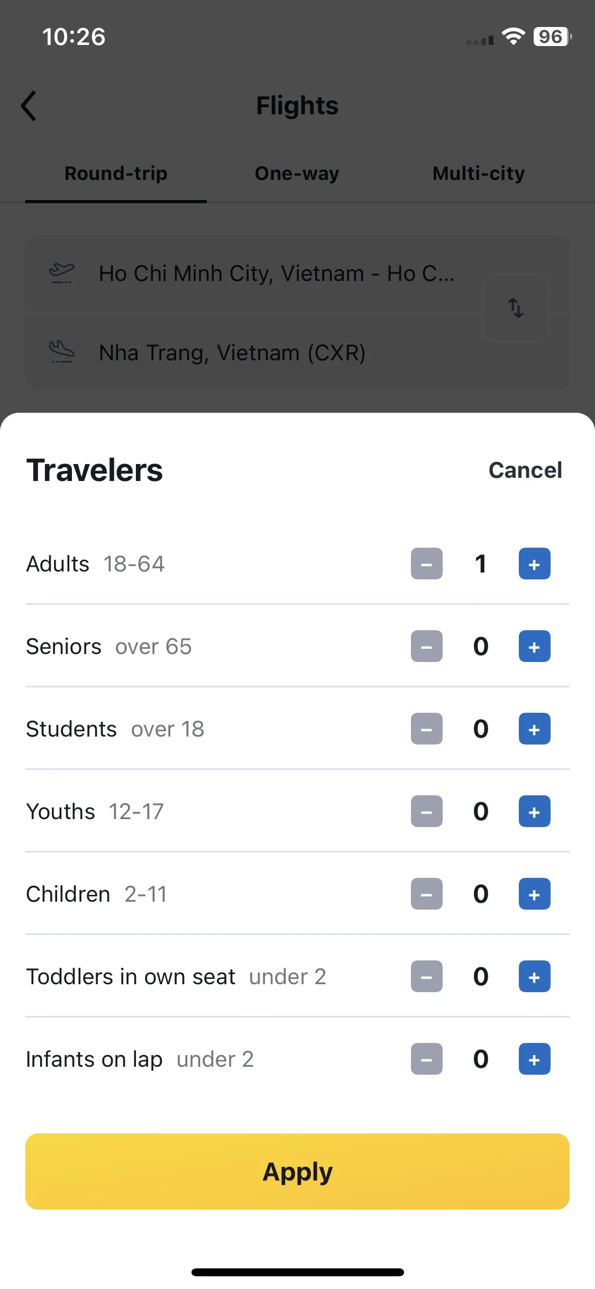Add a Toddler in own seat

tap(534, 976)
